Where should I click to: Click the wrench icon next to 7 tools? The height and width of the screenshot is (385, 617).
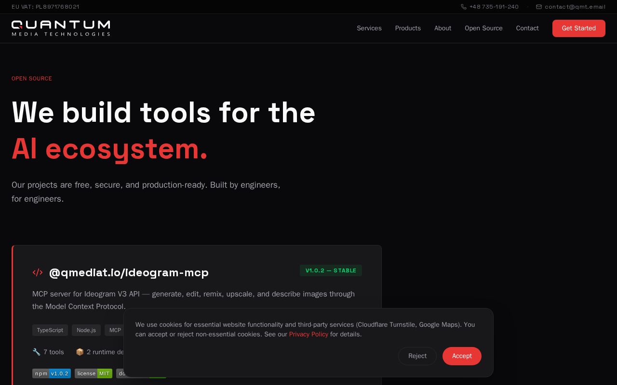pos(36,352)
